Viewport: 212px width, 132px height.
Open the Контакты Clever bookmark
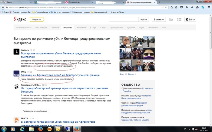point(116,12)
